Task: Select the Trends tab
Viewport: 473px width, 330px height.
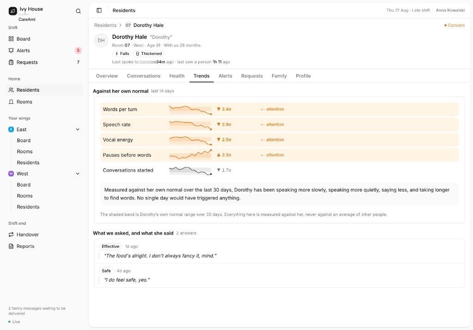Action: (x=201, y=76)
